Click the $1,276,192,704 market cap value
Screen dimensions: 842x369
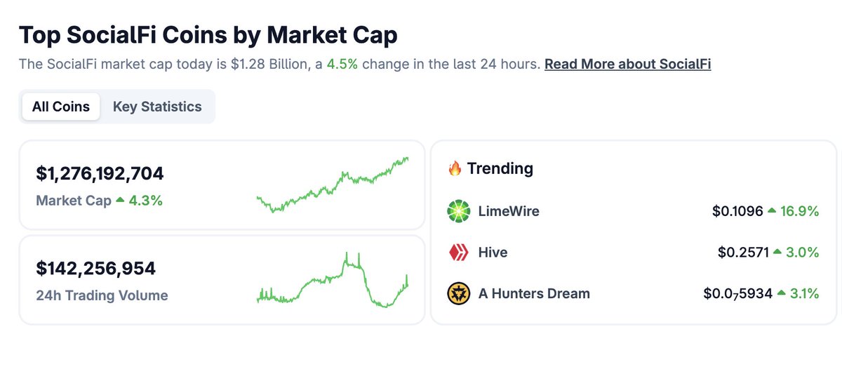[100, 173]
